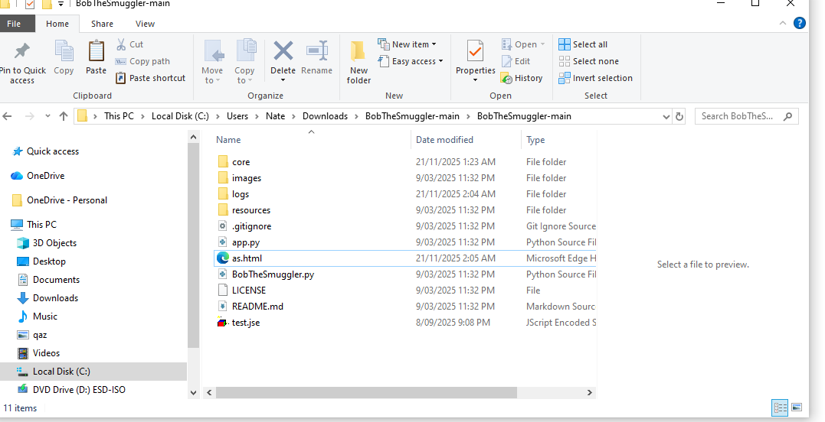The height and width of the screenshot is (422, 825).
Task: Switch to details view in status bar
Action: [780, 407]
